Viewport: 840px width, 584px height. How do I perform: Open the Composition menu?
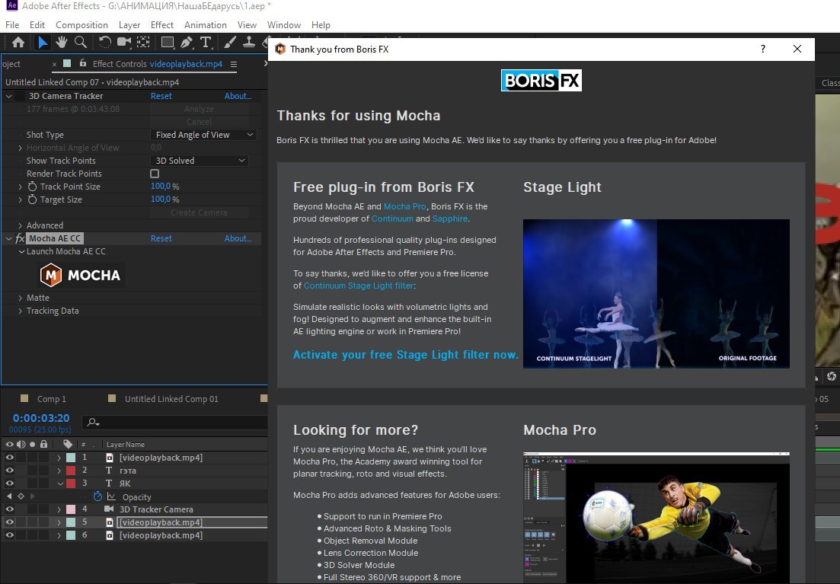click(81, 24)
